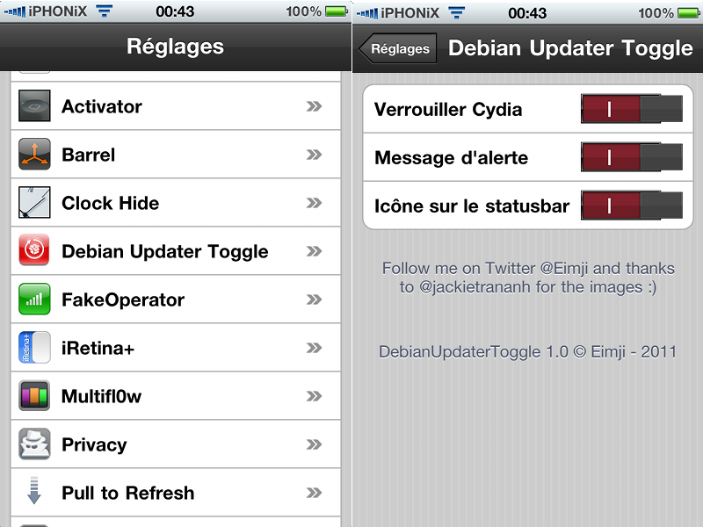Tap the Barrel orange arrows icon
The width and height of the screenshot is (703, 527).
tap(35, 155)
